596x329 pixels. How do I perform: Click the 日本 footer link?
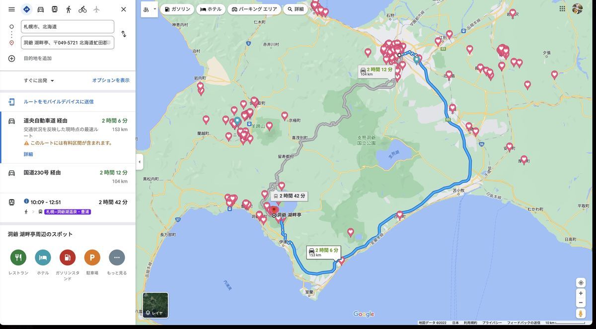[455, 323]
